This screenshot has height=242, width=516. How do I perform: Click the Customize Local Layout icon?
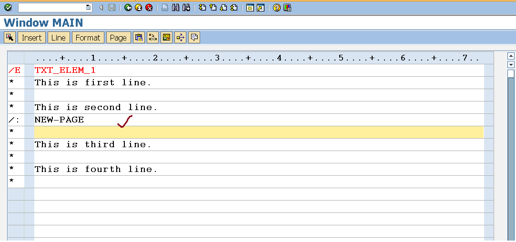(287, 7)
